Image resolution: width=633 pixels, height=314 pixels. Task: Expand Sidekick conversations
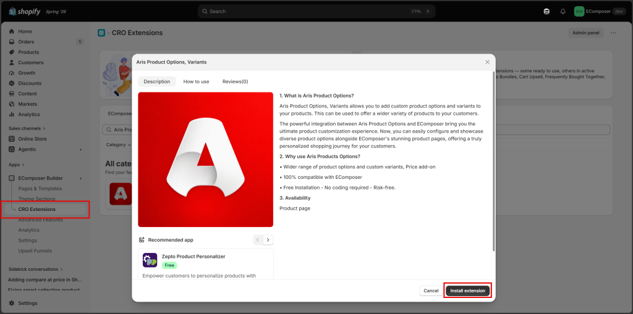35,269
